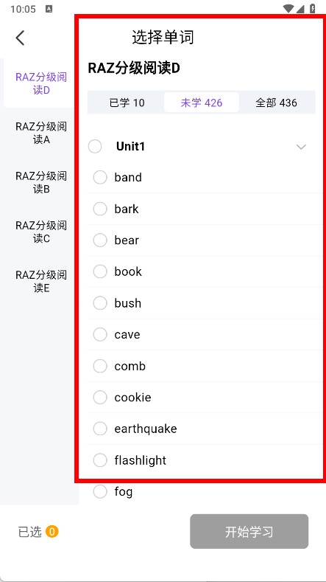The image size is (326, 582).
Task: Open the 未学 426 tab
Action: point(202,103)
